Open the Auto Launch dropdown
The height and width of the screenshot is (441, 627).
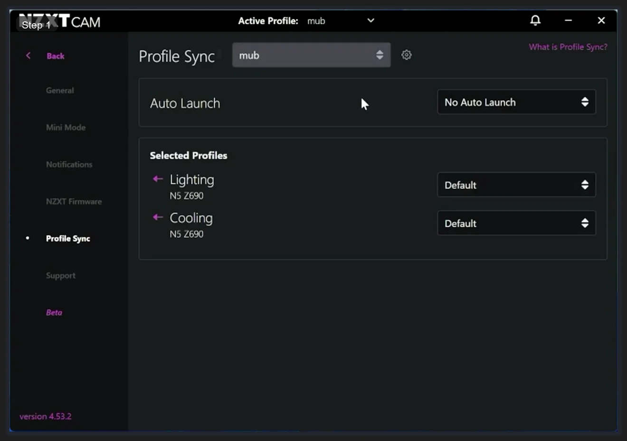point(516,102)
